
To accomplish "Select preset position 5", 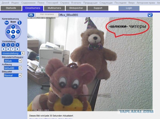I will click(x=3, y=49).
